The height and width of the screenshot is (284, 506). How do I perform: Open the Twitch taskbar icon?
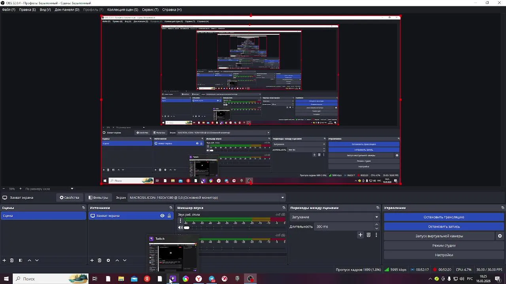173,279
